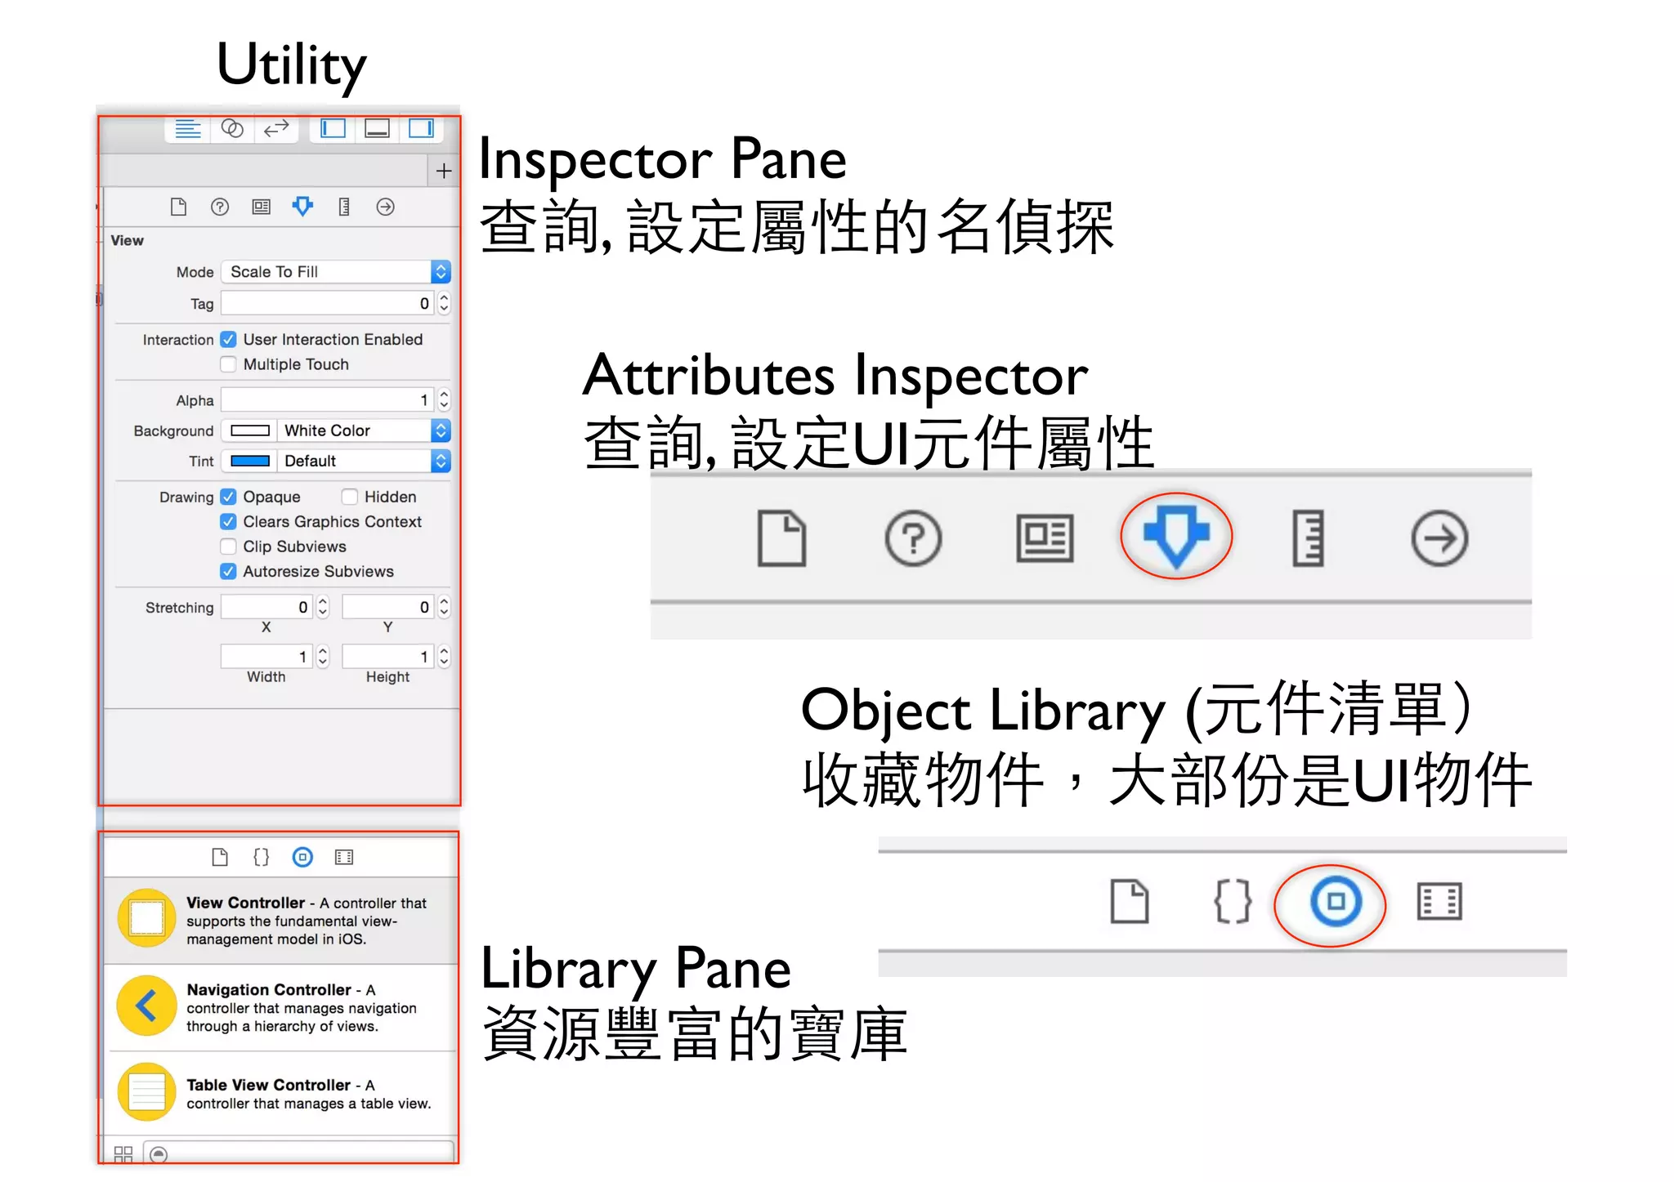The height and width of the screenshot is (1182, 1674).
Task: Toggle the Debug area visibility button
Action: 377,129
